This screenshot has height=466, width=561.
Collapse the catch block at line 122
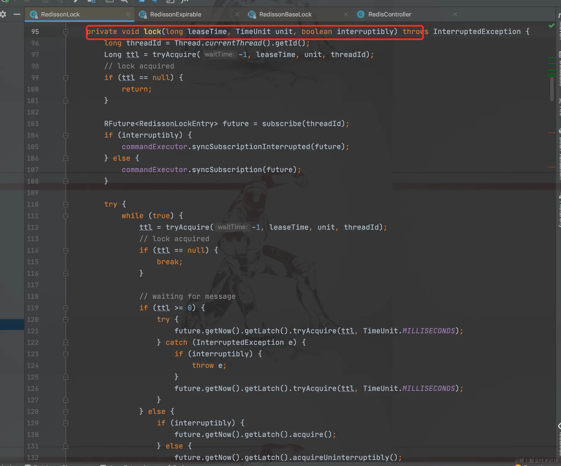pyautogui.click(x=66, y=343)
